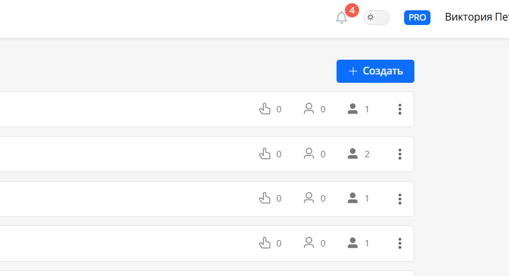Click the filled user icon in third row
The height and width of the screenshot is (276, 509).
pyautogui.click(x=353, y=198)
